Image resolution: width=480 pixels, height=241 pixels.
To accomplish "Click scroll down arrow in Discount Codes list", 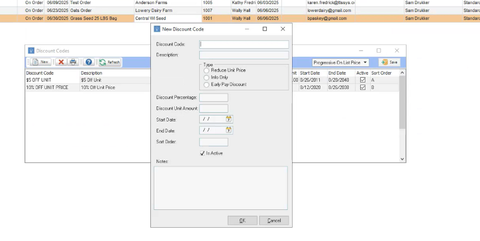I will click(x=403, y=159).
